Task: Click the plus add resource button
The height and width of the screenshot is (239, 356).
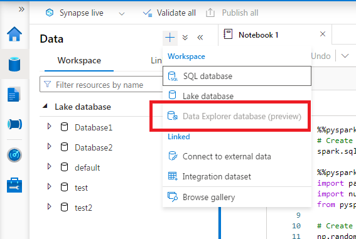Action: pyautogui.click(x=170, y=38)
